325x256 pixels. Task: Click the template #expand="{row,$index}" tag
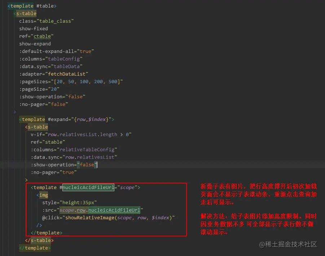tap(66, 120)
